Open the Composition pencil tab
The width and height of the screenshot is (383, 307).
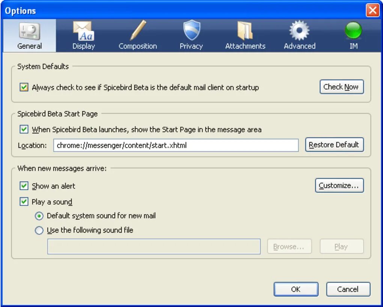point(138,36)
